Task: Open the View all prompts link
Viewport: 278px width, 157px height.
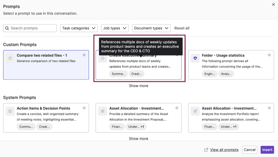Action: point(224,150)
